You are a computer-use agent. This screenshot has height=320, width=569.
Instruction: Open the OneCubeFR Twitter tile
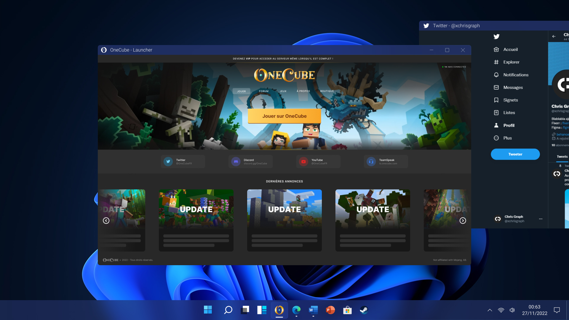coord(183,161)
